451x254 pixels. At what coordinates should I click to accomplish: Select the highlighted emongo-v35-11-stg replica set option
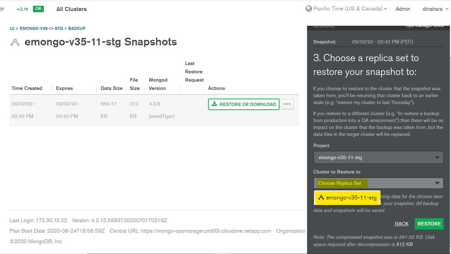(347, 198)
